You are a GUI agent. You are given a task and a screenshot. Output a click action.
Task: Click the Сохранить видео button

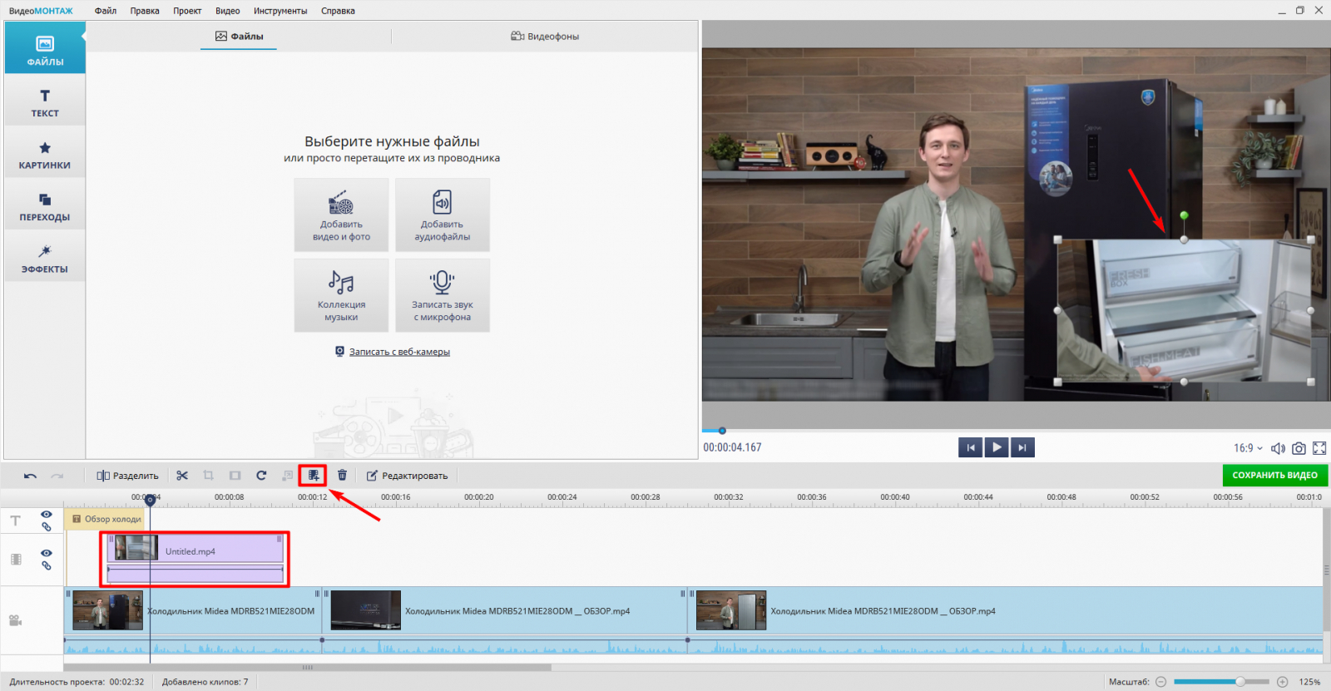pos(1274,476)
